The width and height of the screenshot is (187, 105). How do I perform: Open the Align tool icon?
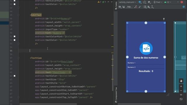click(149, 7)
